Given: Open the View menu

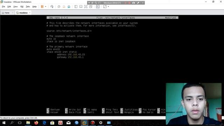Looking at the screenshot, I should [x=15, y=7].
